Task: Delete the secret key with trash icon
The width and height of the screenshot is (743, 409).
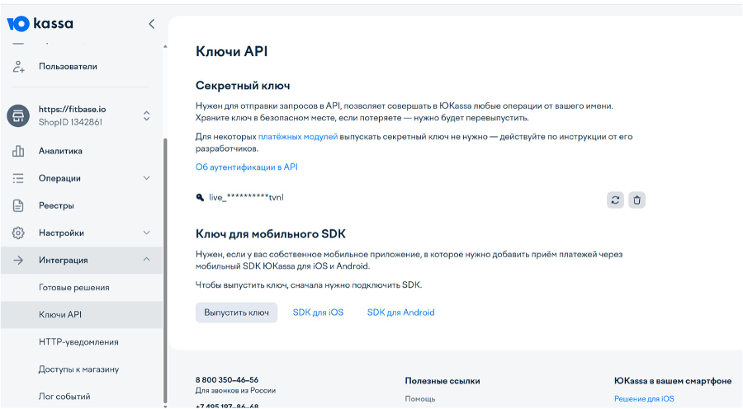Action: click(x=637, y=200)
